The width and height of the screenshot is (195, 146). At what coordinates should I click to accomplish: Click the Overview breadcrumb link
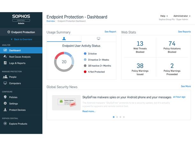tap(51, 21)
